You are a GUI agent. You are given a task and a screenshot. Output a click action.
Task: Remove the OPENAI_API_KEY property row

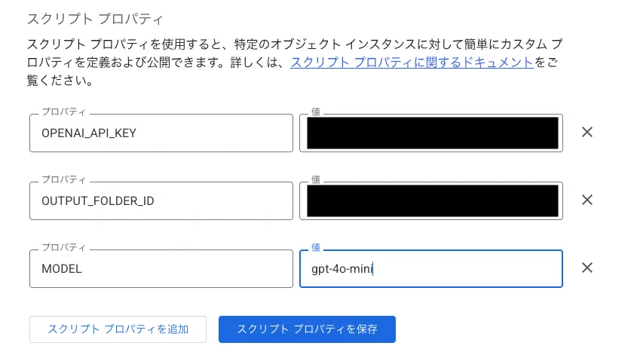[x=587, y=132]
